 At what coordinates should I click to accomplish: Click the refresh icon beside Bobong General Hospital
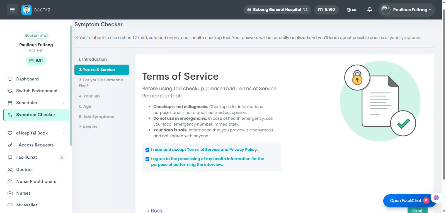click(306, 9)
